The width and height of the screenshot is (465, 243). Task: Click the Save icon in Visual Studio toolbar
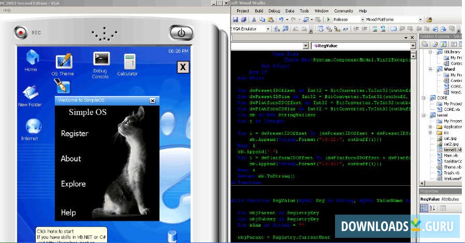tap(236, 20)
